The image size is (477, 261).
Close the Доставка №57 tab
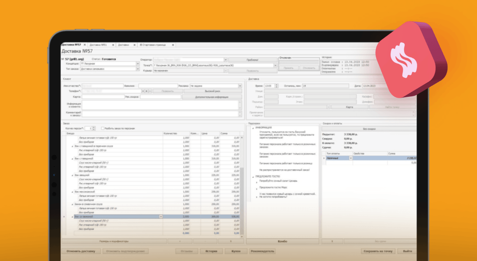pos(85,45)
